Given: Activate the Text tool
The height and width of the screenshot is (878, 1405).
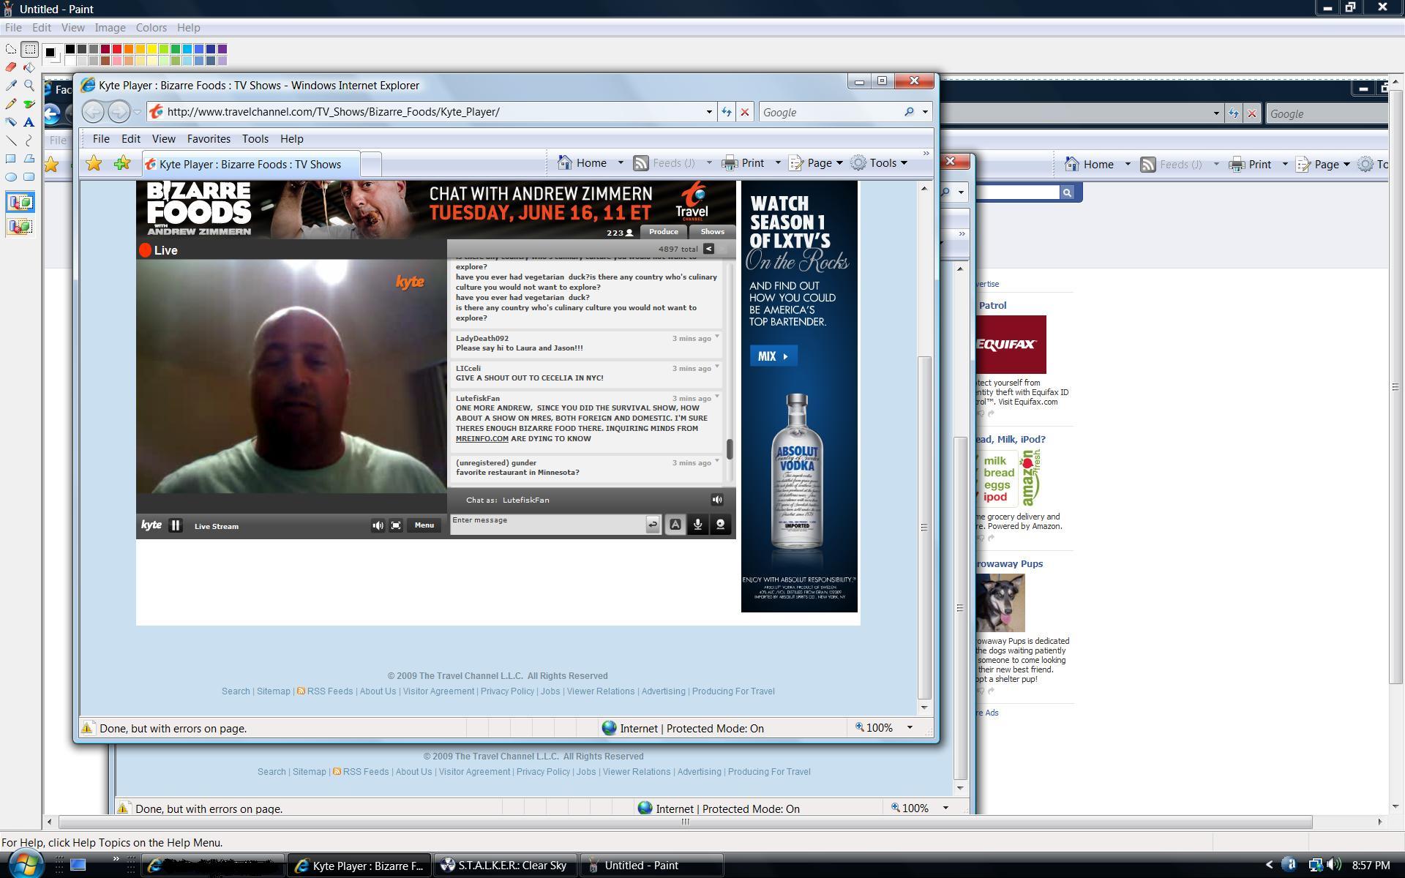Looking at the screenshot, I should tap(29, 122).
